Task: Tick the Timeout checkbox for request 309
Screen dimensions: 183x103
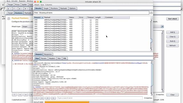Action: click(x=91, y=41)
